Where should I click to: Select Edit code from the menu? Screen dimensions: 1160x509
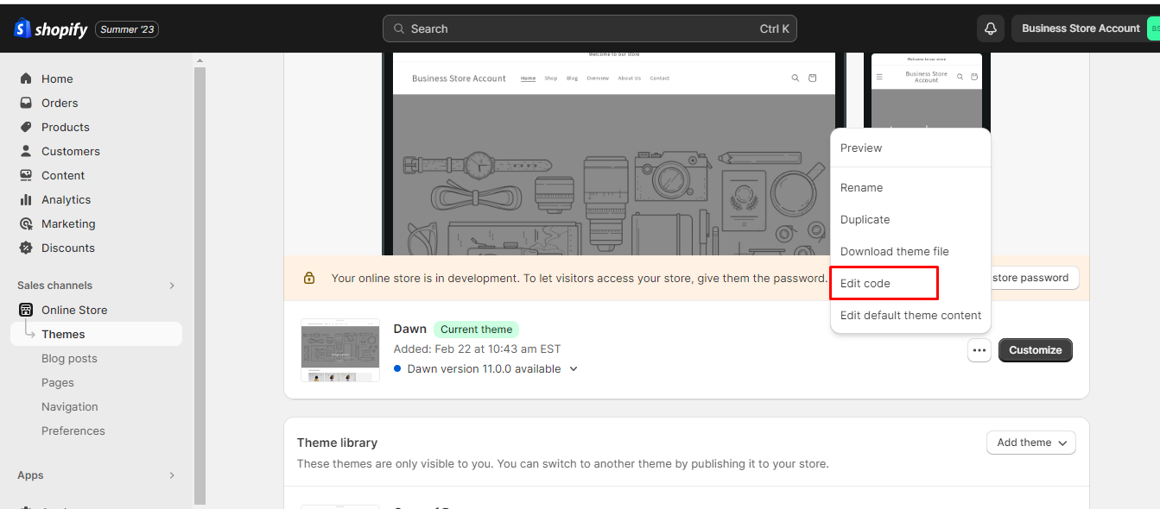910,283
